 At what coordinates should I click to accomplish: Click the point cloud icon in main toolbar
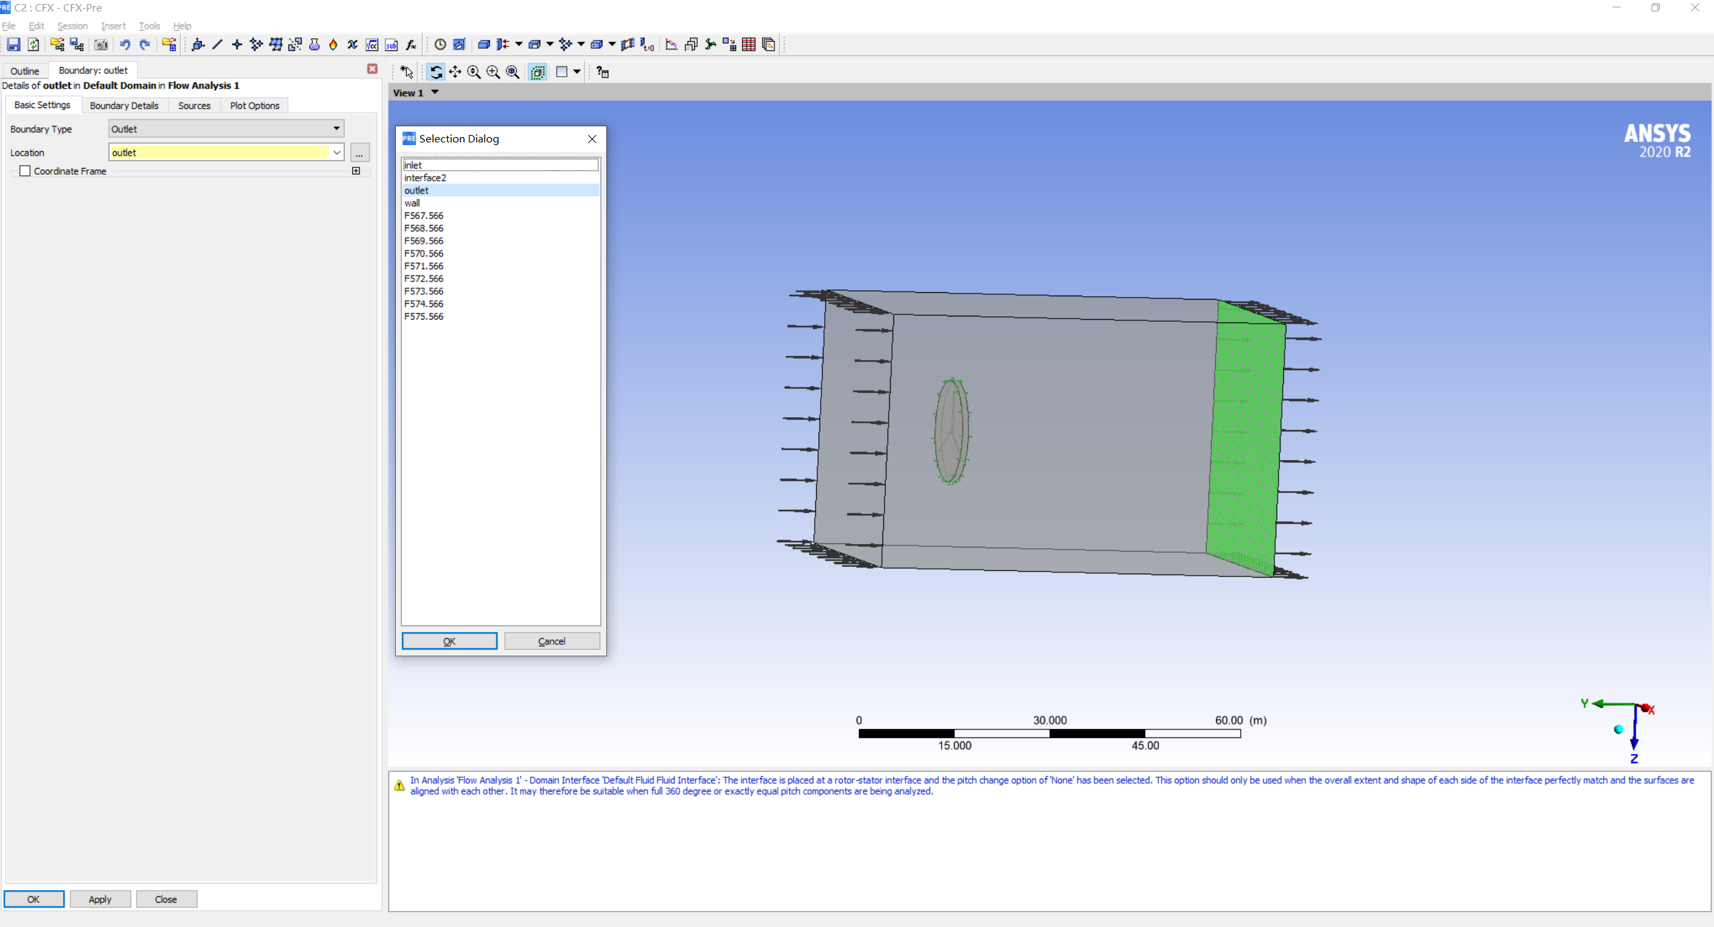(256, 44)
